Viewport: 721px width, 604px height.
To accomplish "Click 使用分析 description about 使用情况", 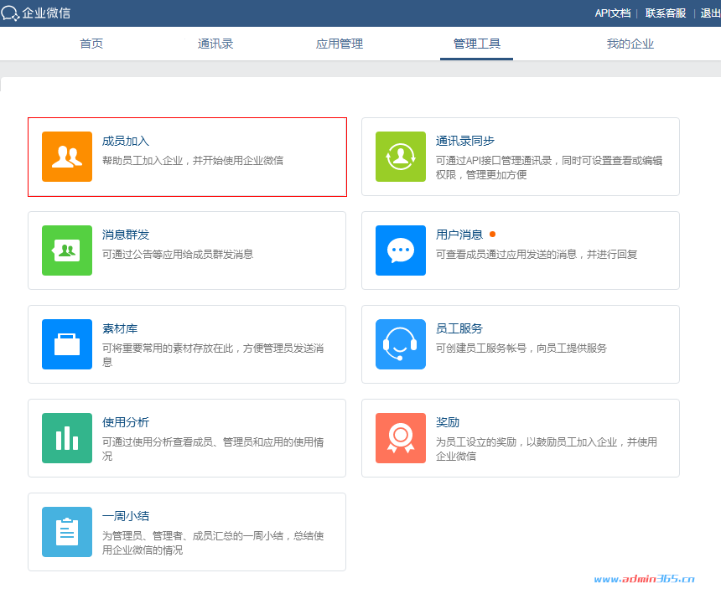I will 213,449.
